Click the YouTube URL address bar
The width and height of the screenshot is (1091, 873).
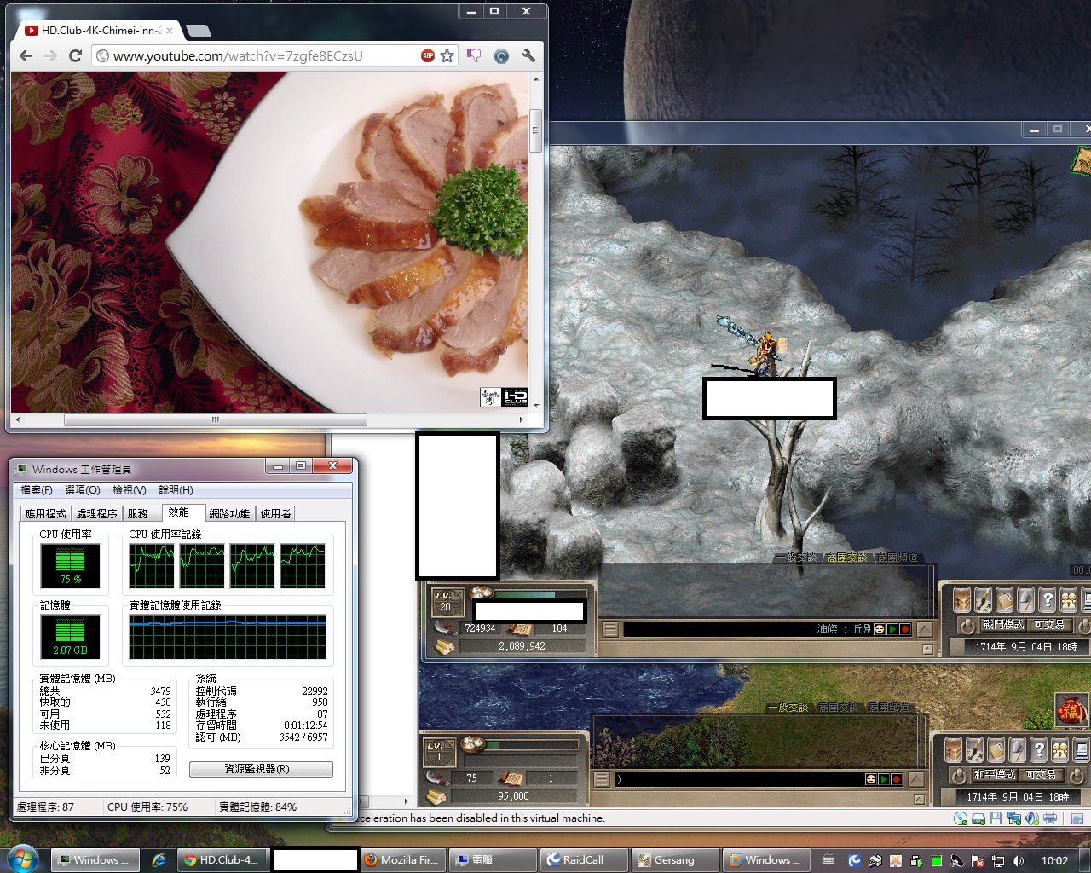[x=256, y=55]
